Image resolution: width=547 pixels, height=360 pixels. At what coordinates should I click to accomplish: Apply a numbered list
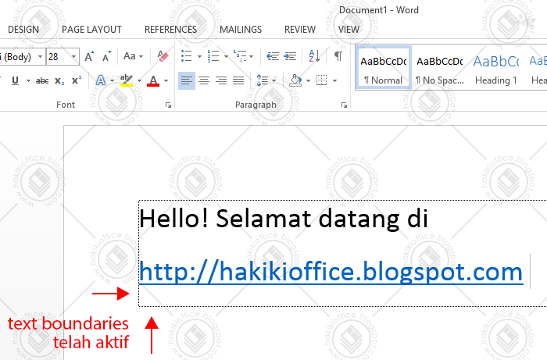(213, 56)
